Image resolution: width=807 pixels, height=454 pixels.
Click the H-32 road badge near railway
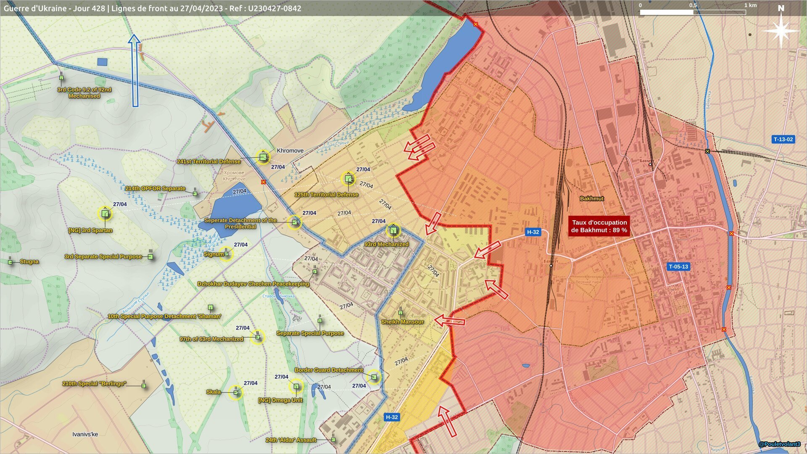(x=533, y=232)
